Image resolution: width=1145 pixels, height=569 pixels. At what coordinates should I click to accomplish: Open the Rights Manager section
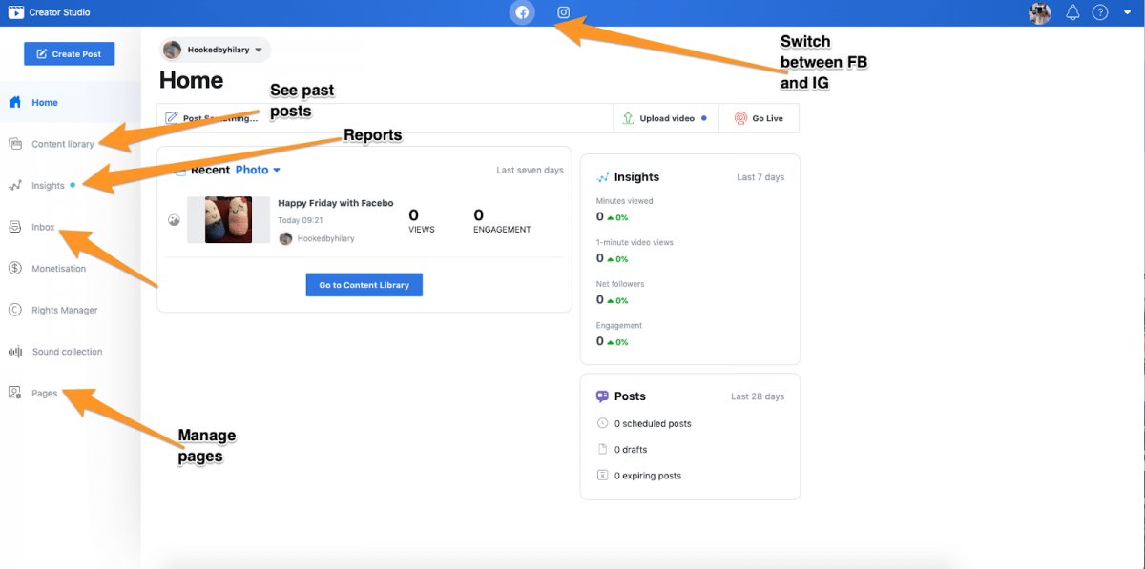pyautogui.click(x=64, y=310)
